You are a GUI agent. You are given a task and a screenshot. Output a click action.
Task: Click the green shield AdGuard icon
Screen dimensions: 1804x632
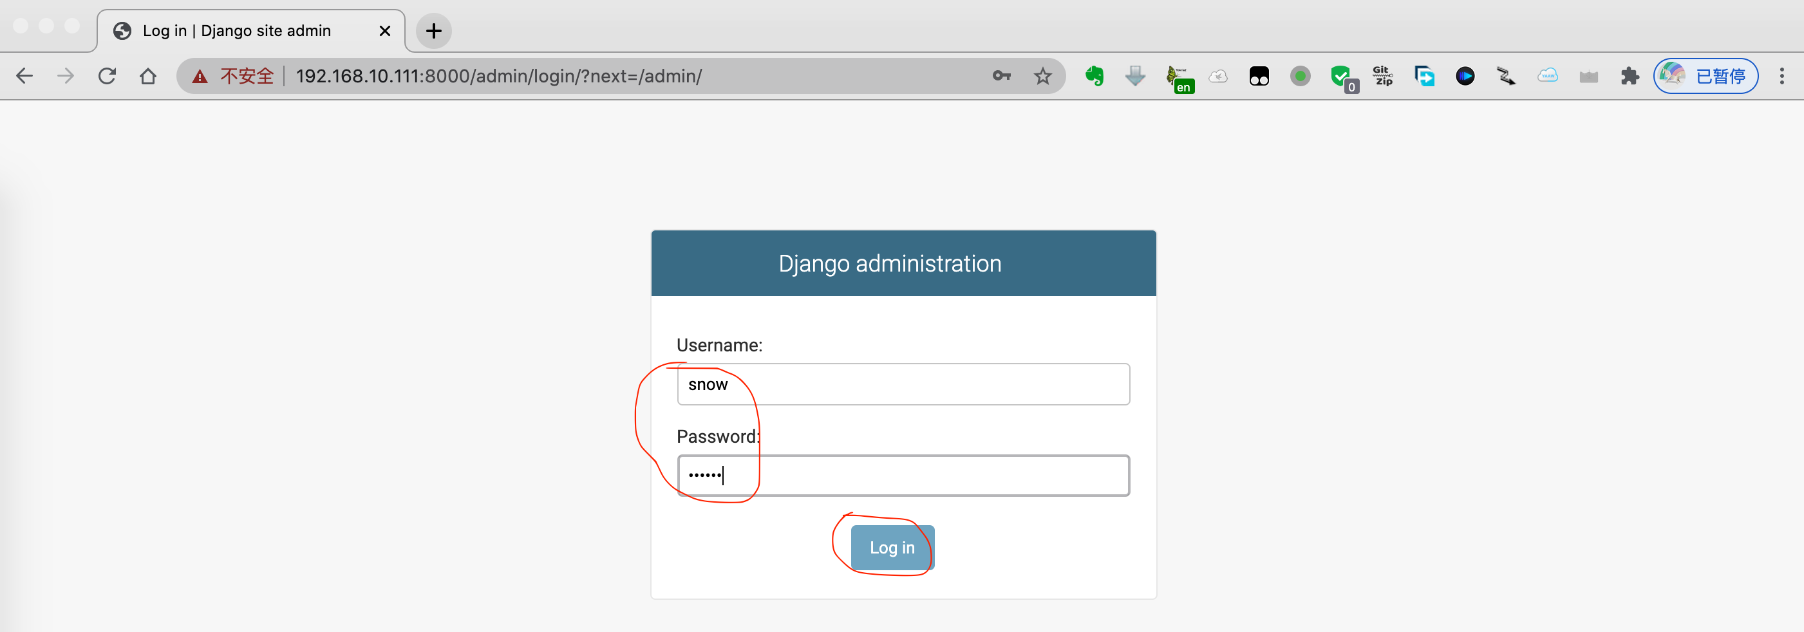click(1341, 75)
